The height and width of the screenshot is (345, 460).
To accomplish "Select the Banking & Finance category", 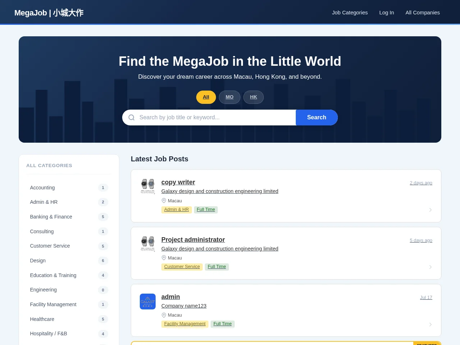I will click(69, 217).
